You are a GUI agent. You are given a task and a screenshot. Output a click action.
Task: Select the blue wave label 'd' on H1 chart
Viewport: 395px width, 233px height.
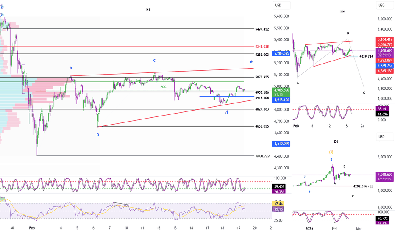(227, 112)
